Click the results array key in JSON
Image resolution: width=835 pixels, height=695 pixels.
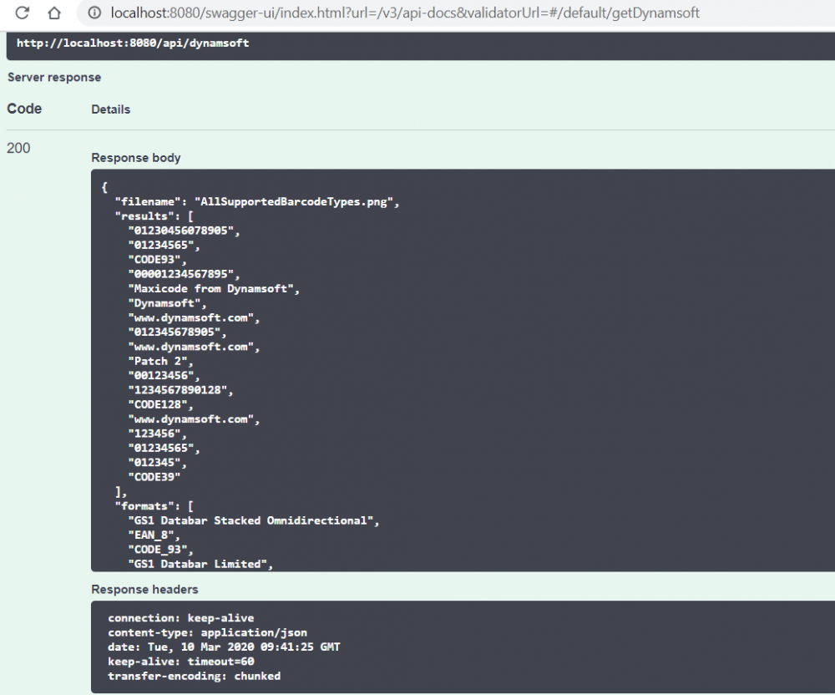point(144,216)
